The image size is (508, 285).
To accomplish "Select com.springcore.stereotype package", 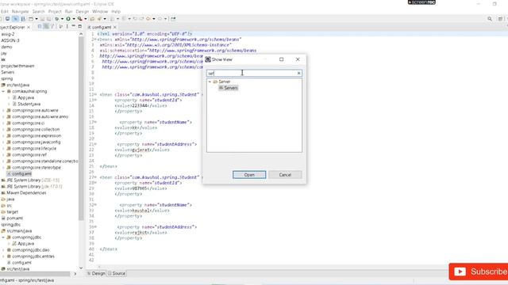I will 37,168.
